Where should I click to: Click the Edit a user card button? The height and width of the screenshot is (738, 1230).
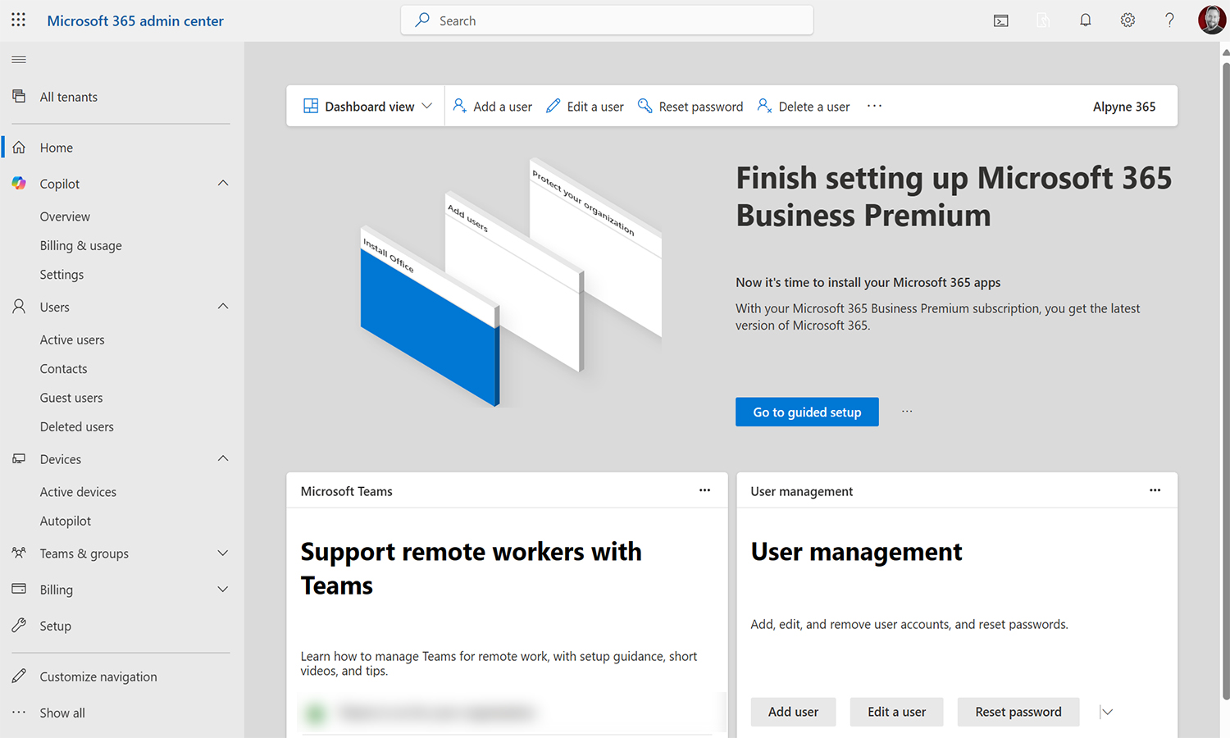point(896,712)
